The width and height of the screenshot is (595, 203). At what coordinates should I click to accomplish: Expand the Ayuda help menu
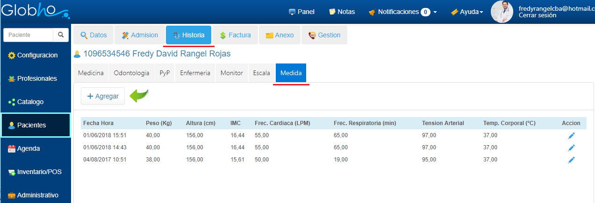467,12
